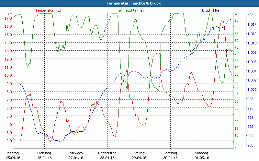Click the 988 pressure axis value

251,146
